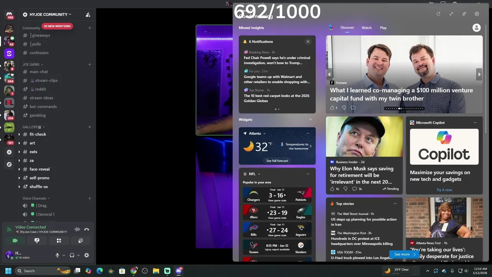
Task: Open the Discord activities launcher button
Action: click(59, 240)
